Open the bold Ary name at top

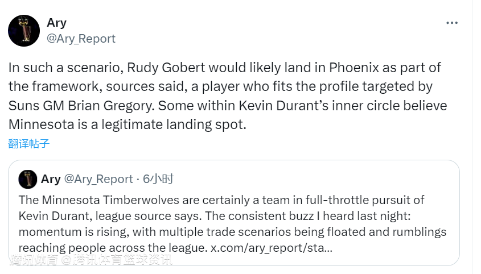point(56,23)
